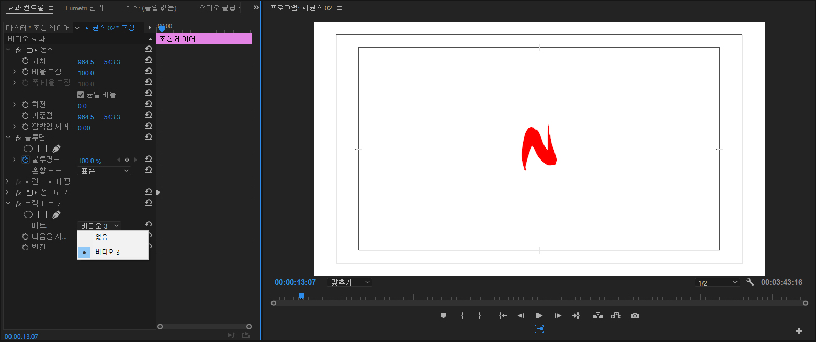Play the sequence in Program monitor

(539, 316)
